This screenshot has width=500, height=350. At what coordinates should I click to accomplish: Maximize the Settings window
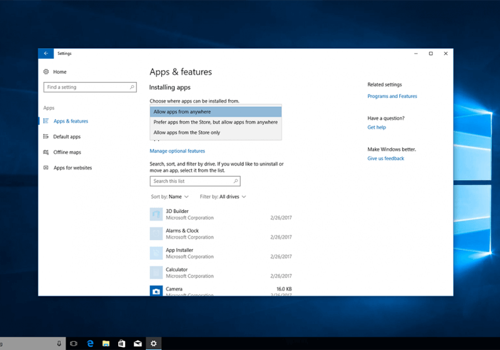pos(431,54)
